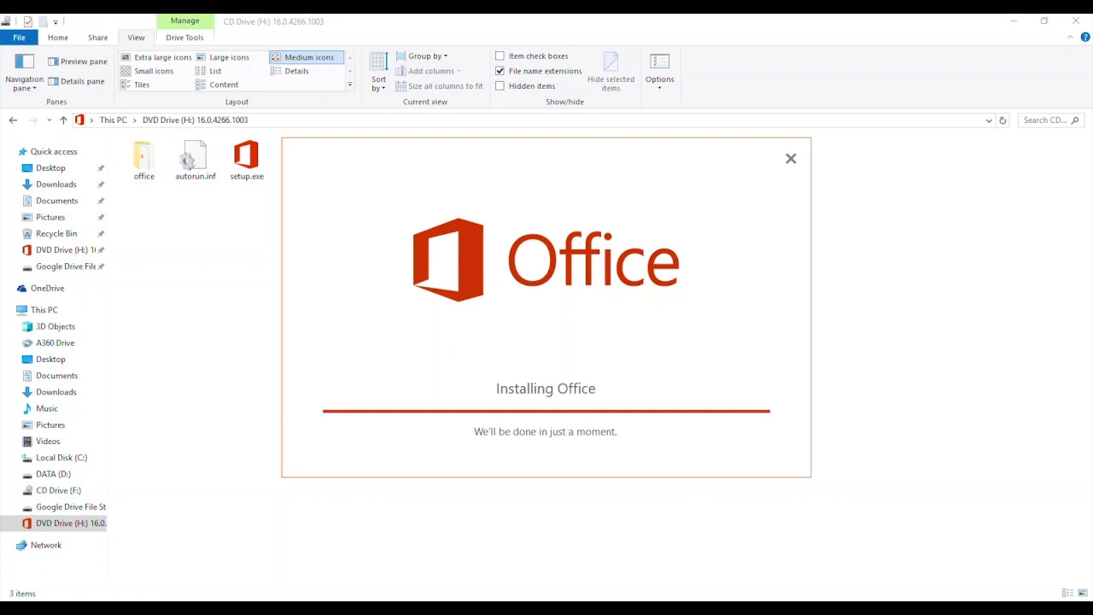This screenshot has height=615, width=1093.
Task: Click Hide selected items
Action: tap(611, 73)
